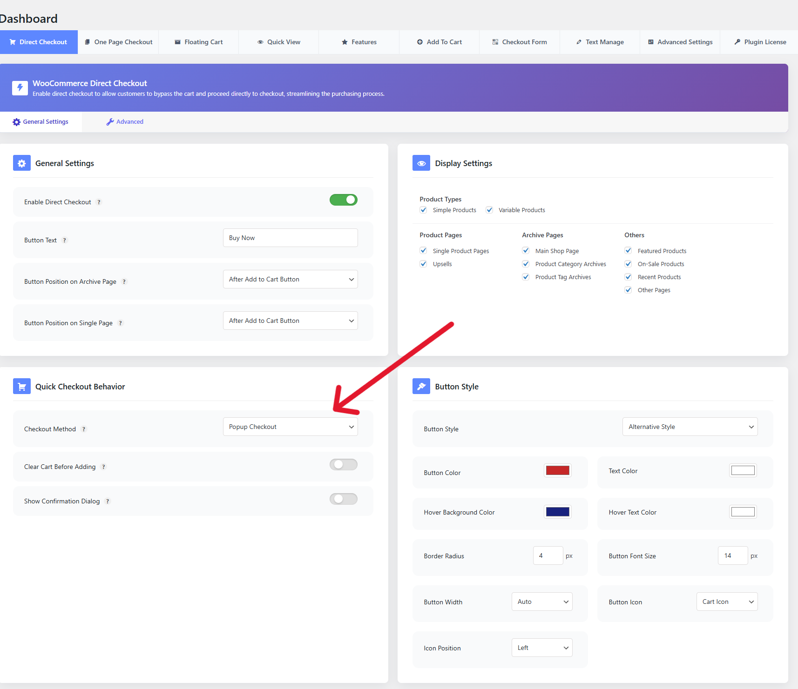Click the Direct Checkout cart icon
The height and width of the screenshot is (689, 798).
pos(13,42)
